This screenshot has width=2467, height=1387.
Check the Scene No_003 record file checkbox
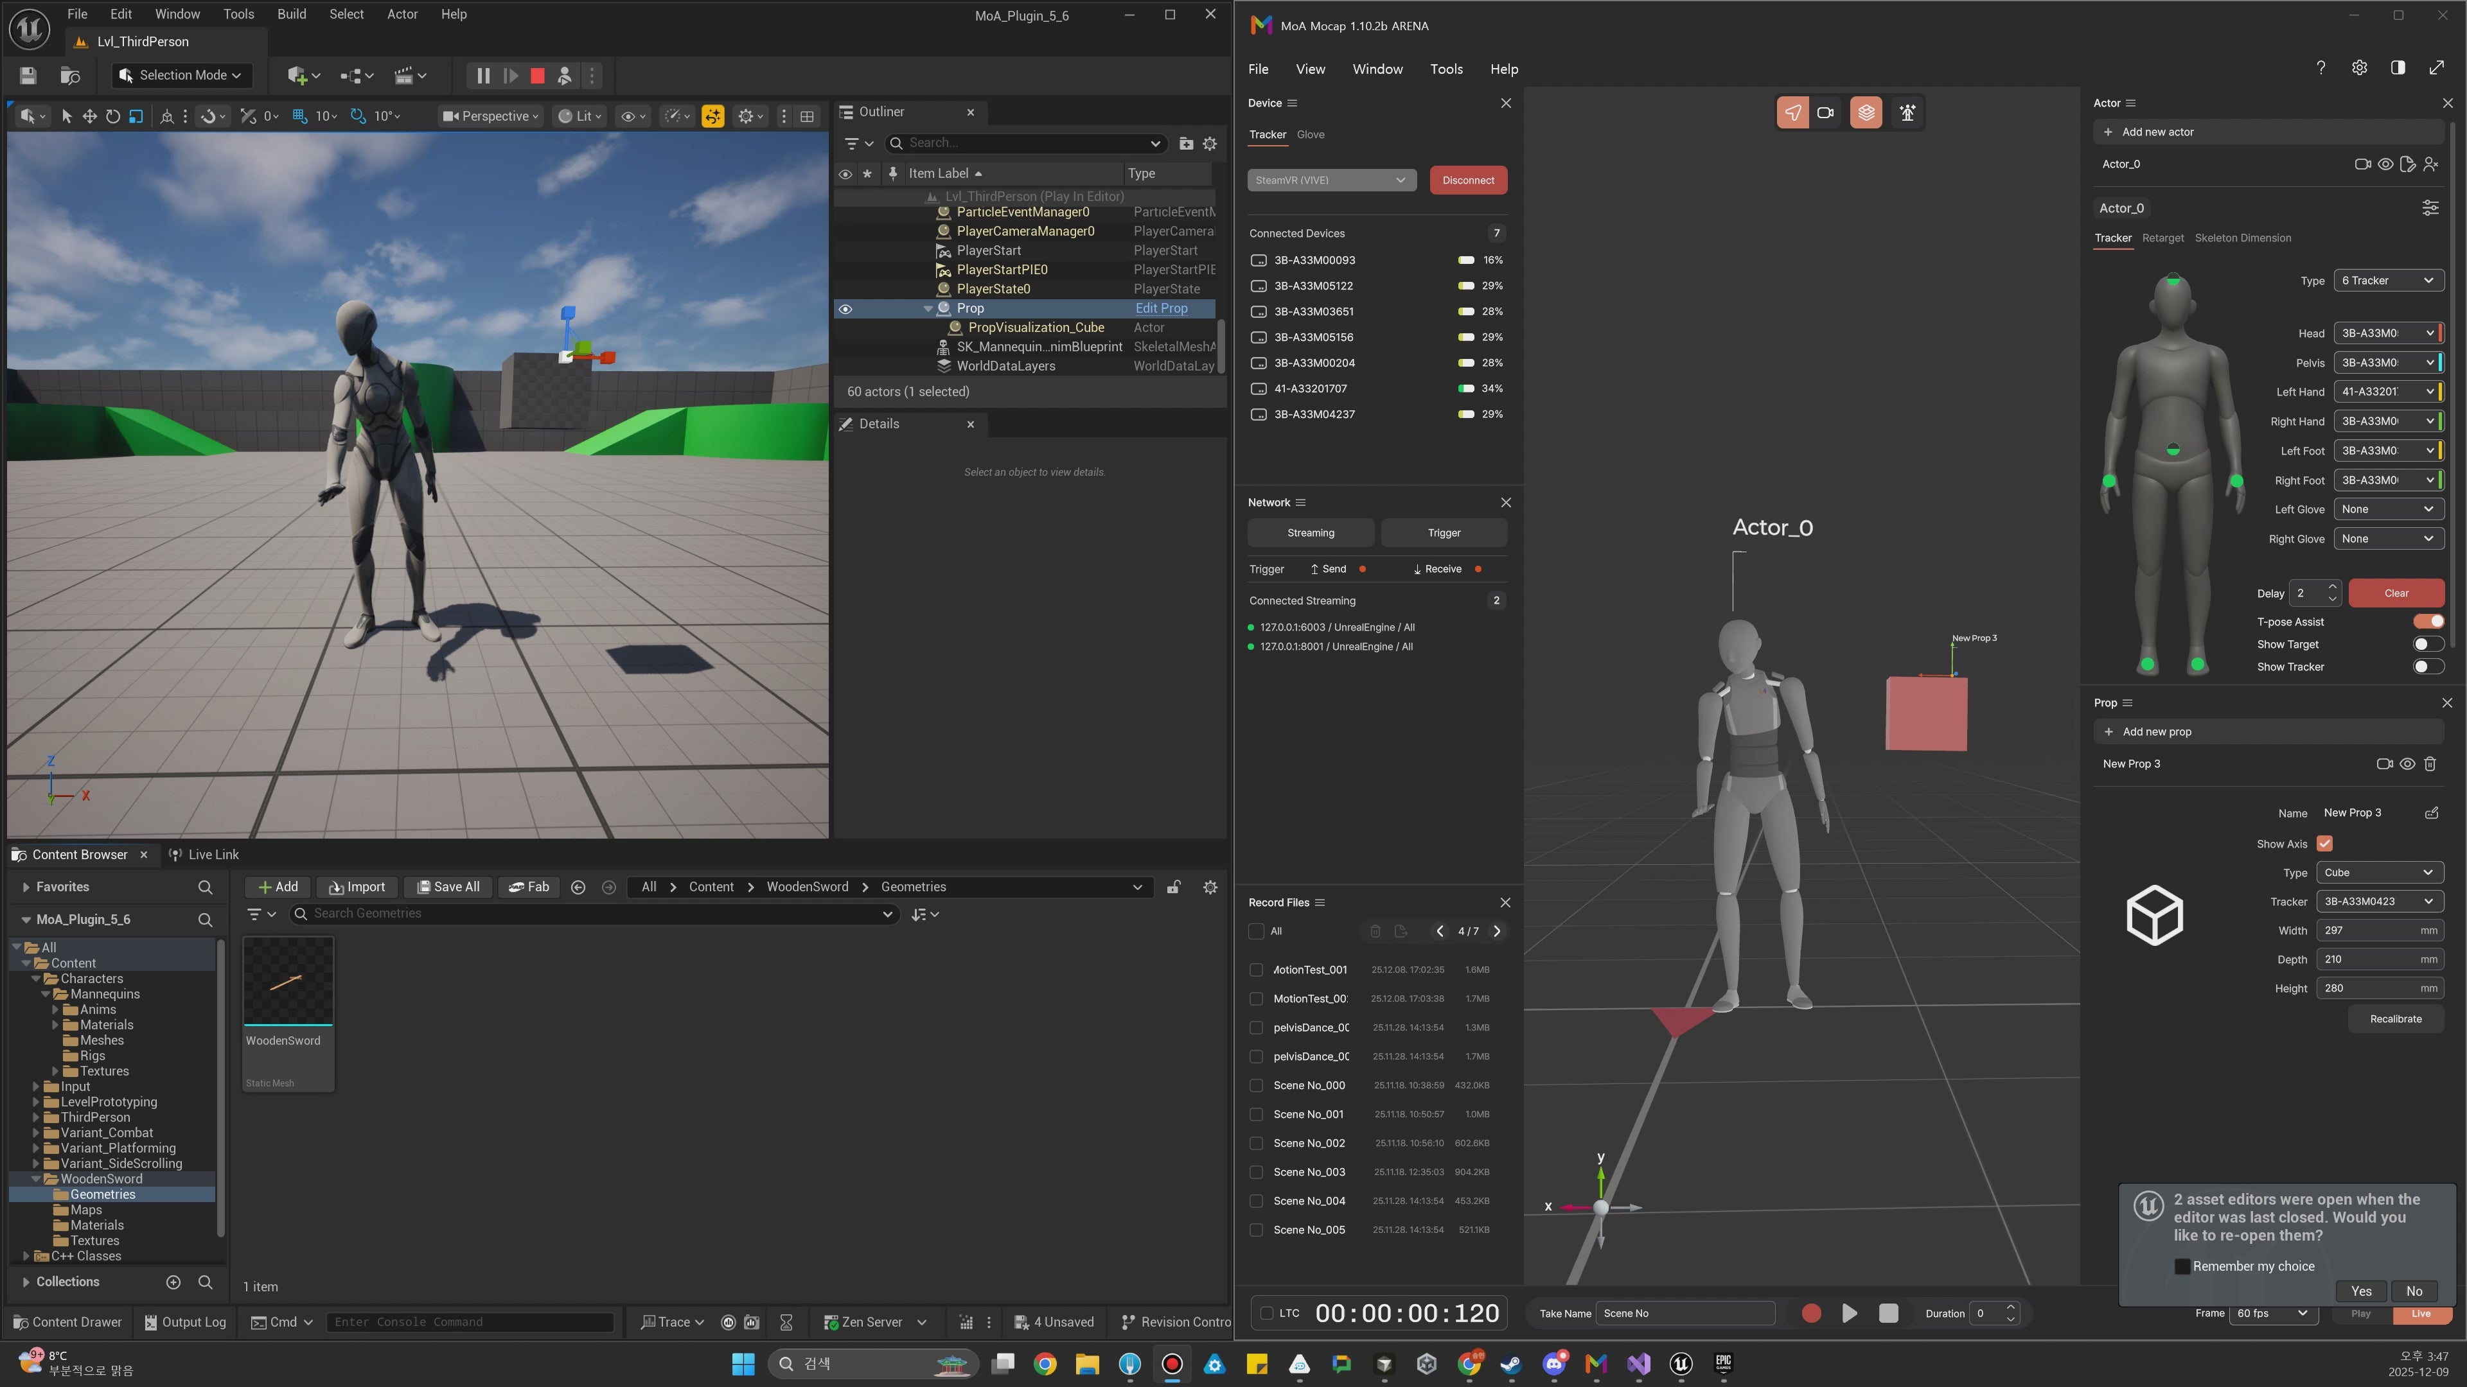click(1255, 1172)
